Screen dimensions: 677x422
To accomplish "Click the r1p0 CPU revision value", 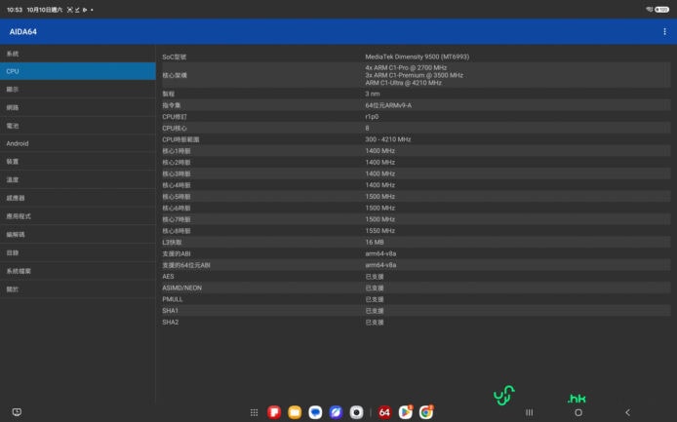I will [372, 117].
